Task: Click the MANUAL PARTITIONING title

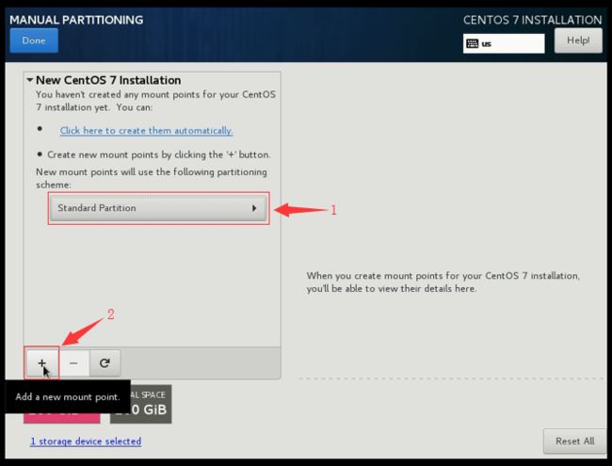Action: 76,20
